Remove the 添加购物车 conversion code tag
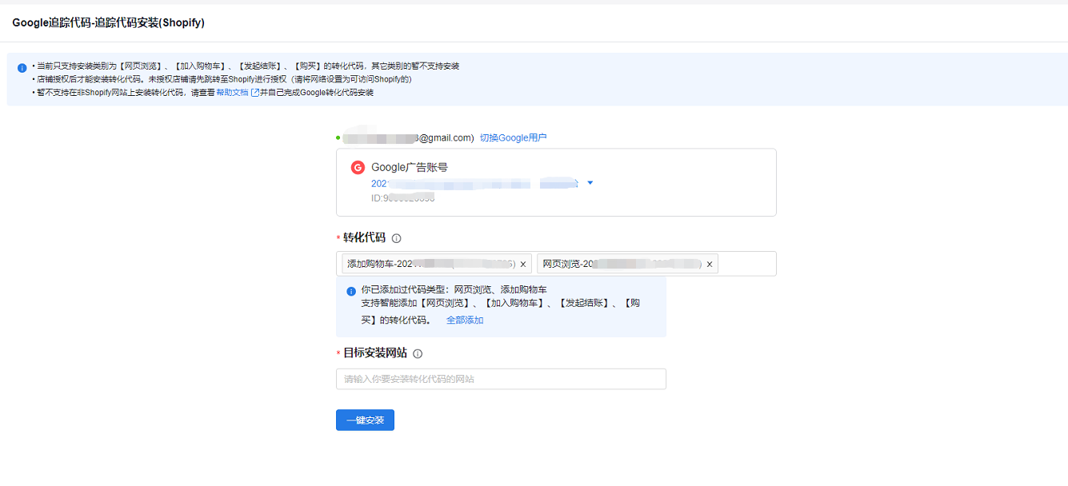1068x486 pixels. [523, 264]
